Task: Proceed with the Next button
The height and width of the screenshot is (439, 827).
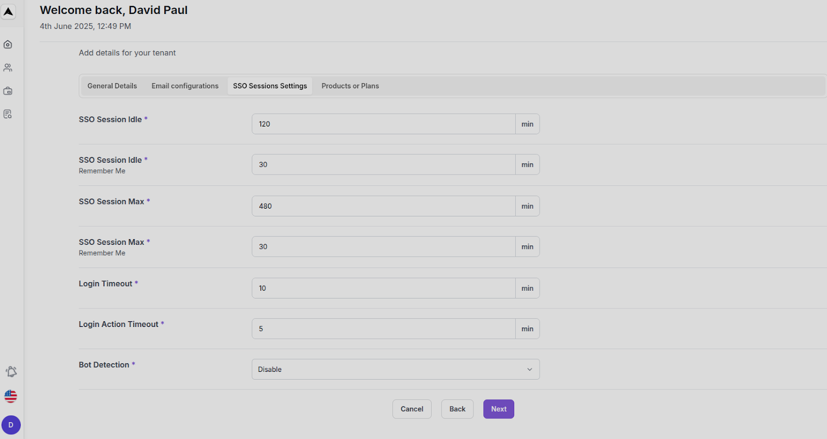Action: (499, 409)
